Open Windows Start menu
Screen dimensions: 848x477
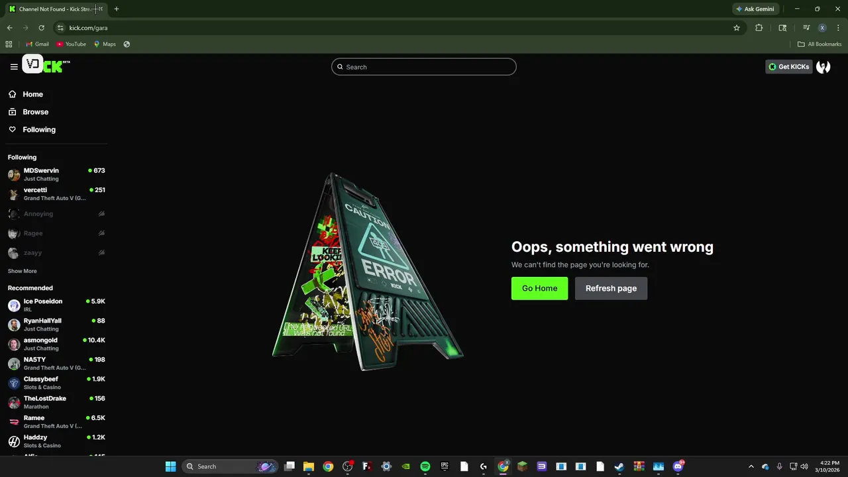tap(170, 466)
